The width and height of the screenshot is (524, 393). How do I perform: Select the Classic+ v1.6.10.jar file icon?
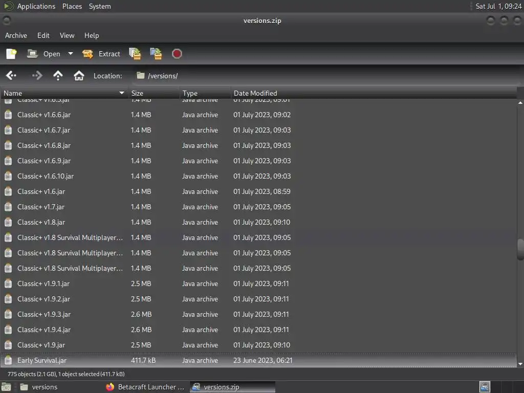(8, 177)
